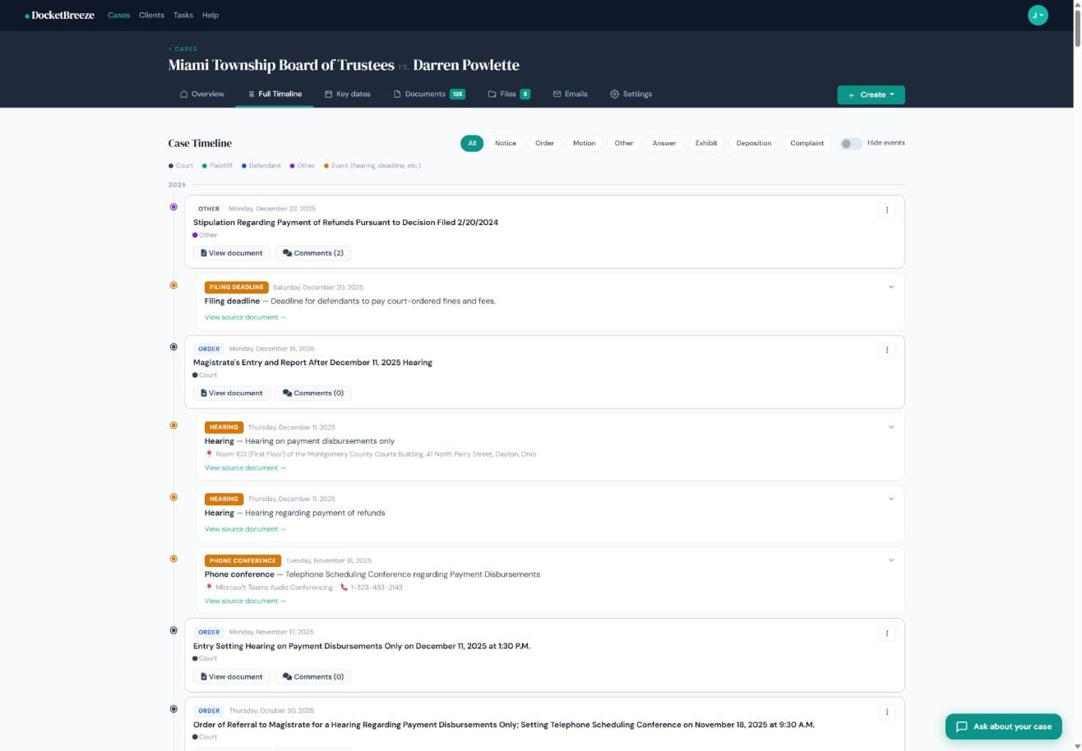Select the Deposition filter chip
The image size is (1082, 751).
click(x=753, y=143)
